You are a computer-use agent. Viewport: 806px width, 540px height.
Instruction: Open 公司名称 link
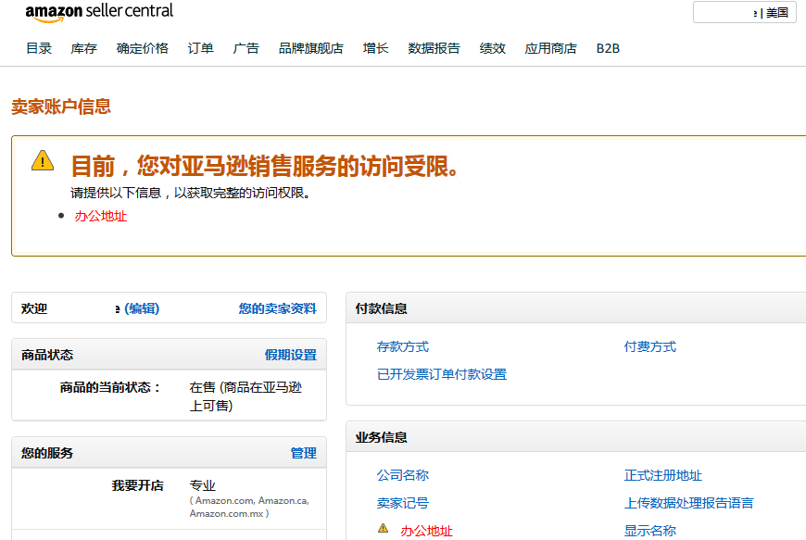[402, 475]
